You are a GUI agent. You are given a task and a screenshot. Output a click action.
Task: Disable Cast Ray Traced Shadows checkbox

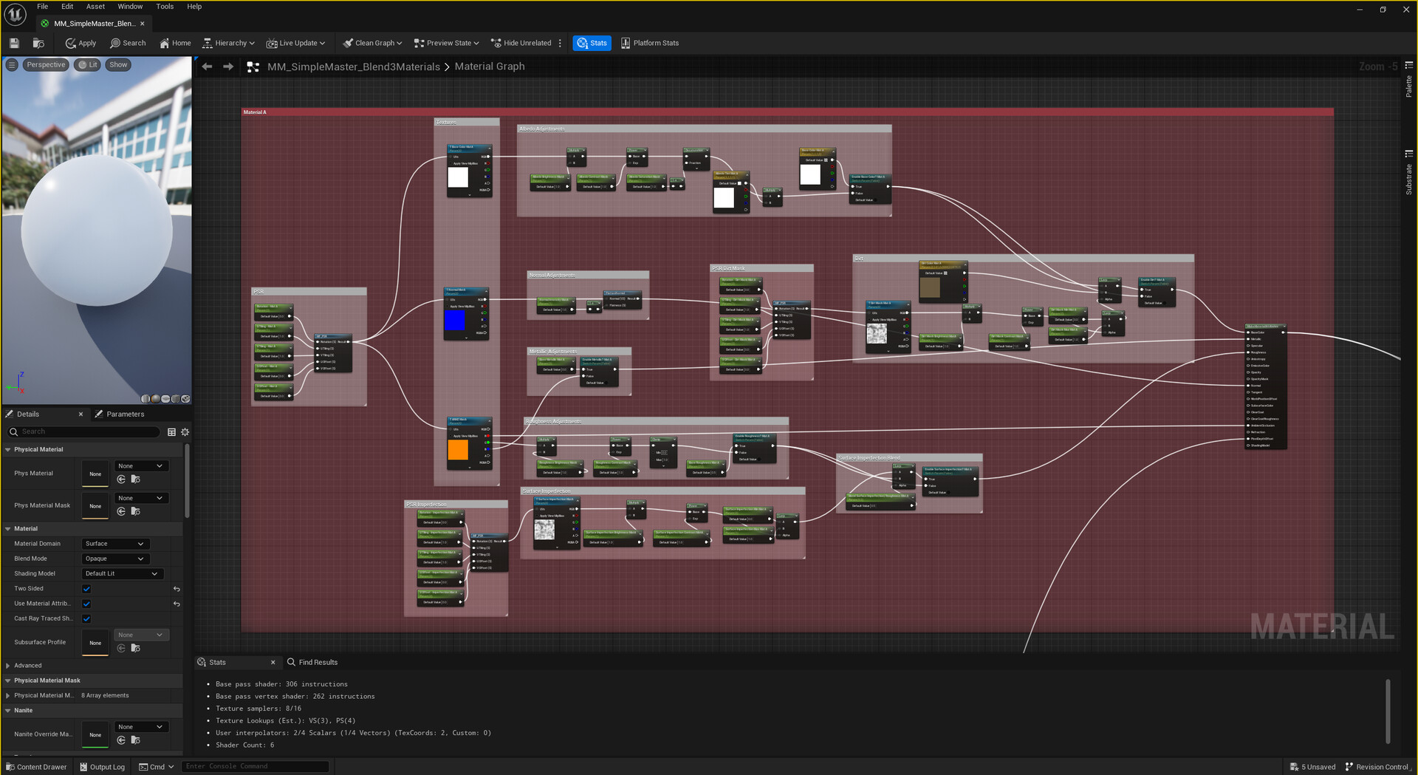coord(86,618)
